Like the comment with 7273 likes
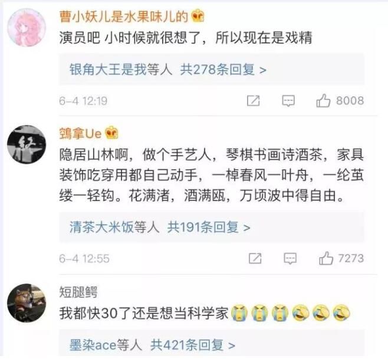Image resolution: width=388 pixels, height=359 pixels. pyautogui.click(x=325, y=258)
